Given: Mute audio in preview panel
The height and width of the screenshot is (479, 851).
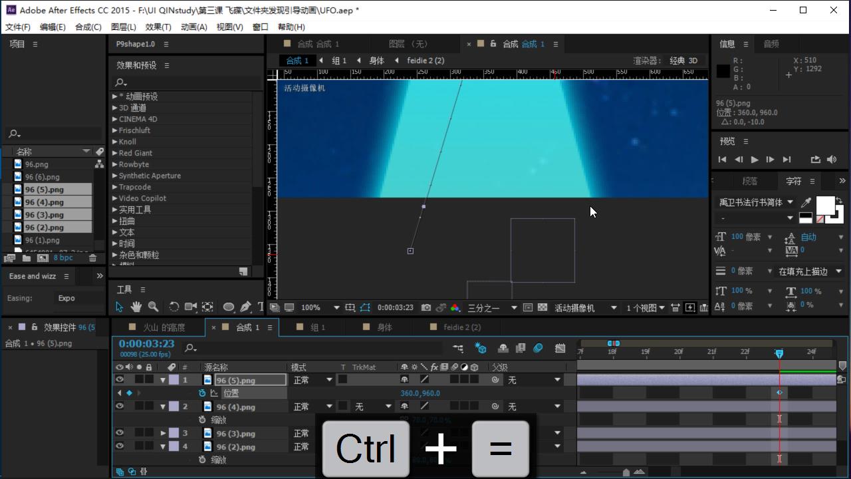Looking at the screenshot, I should [832, 160].
